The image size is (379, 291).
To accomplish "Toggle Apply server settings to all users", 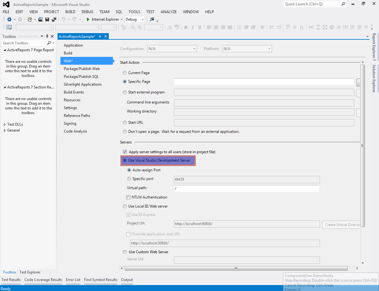I will tap(125, 152).
